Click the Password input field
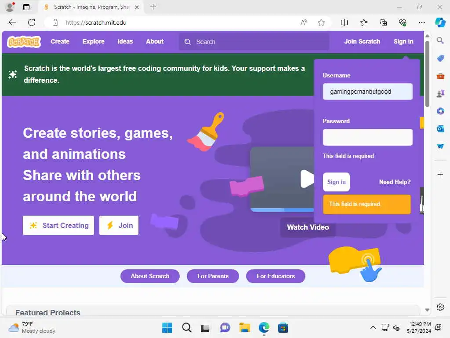The height and width of the screenshot is (338, 450). [368, 137]
